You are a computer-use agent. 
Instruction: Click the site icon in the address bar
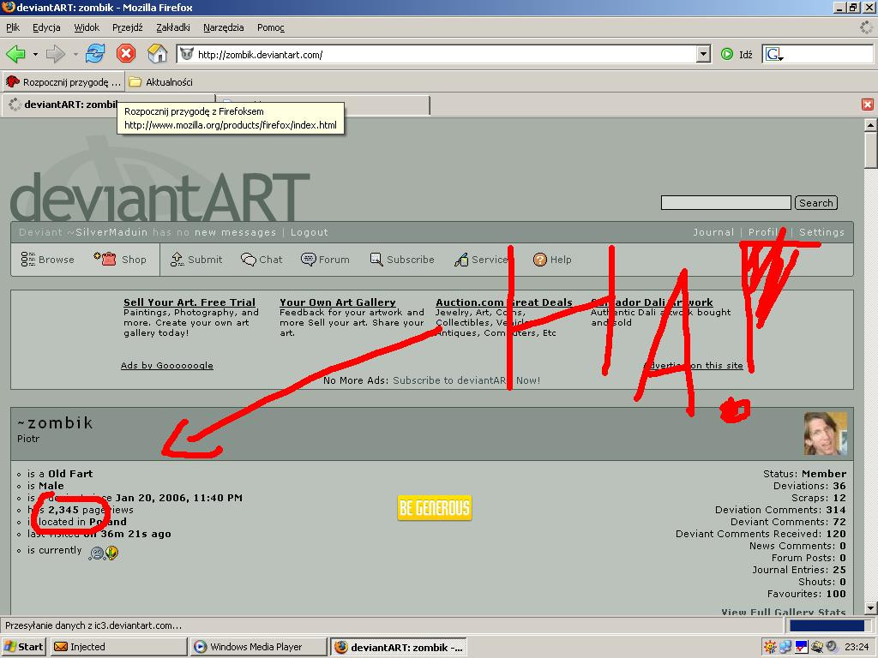[187, 54]
